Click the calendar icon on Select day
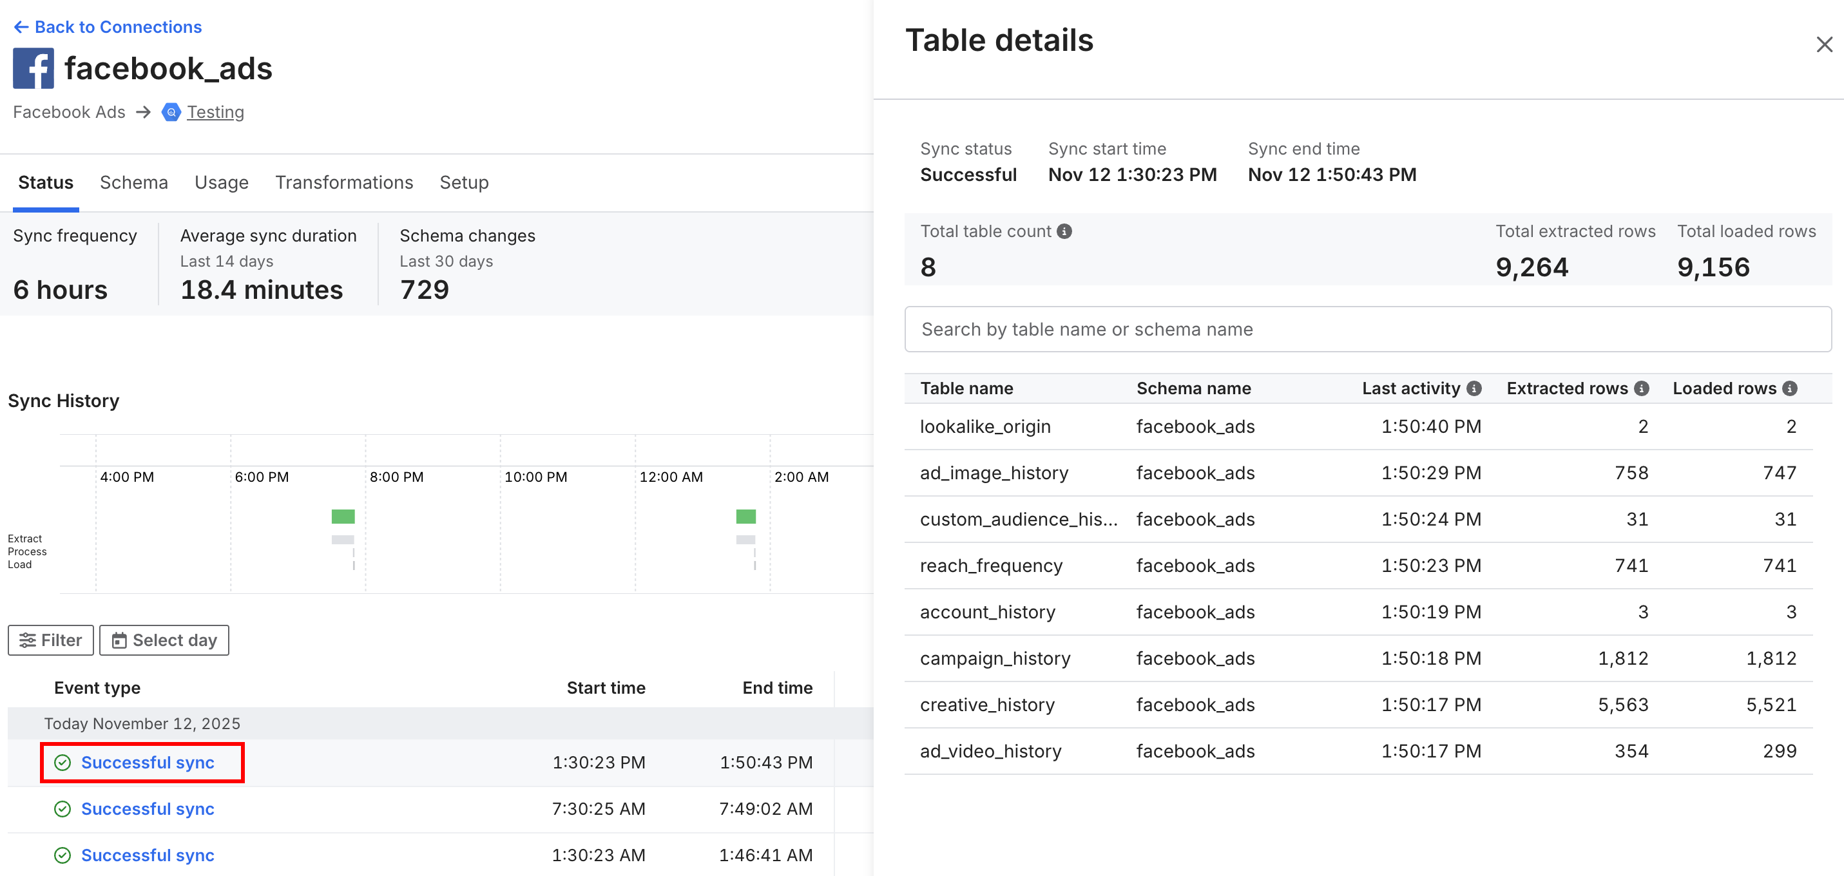This screenshot has height=876, width=1844. click(x=120, y=640)
